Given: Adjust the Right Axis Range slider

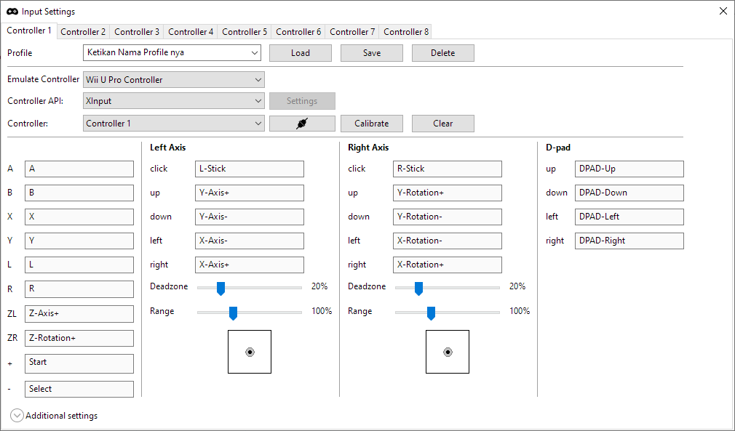Looking at the screenshot, I should pyautogui.click(x=430, y=313).
